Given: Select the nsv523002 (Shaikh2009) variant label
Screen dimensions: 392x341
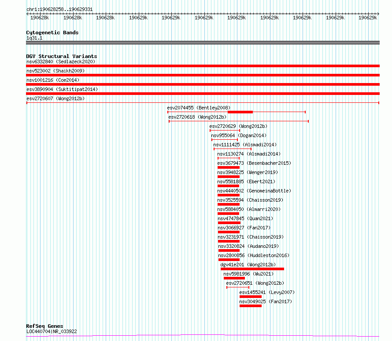Looking at the screenshot, I should pos(55,71).
